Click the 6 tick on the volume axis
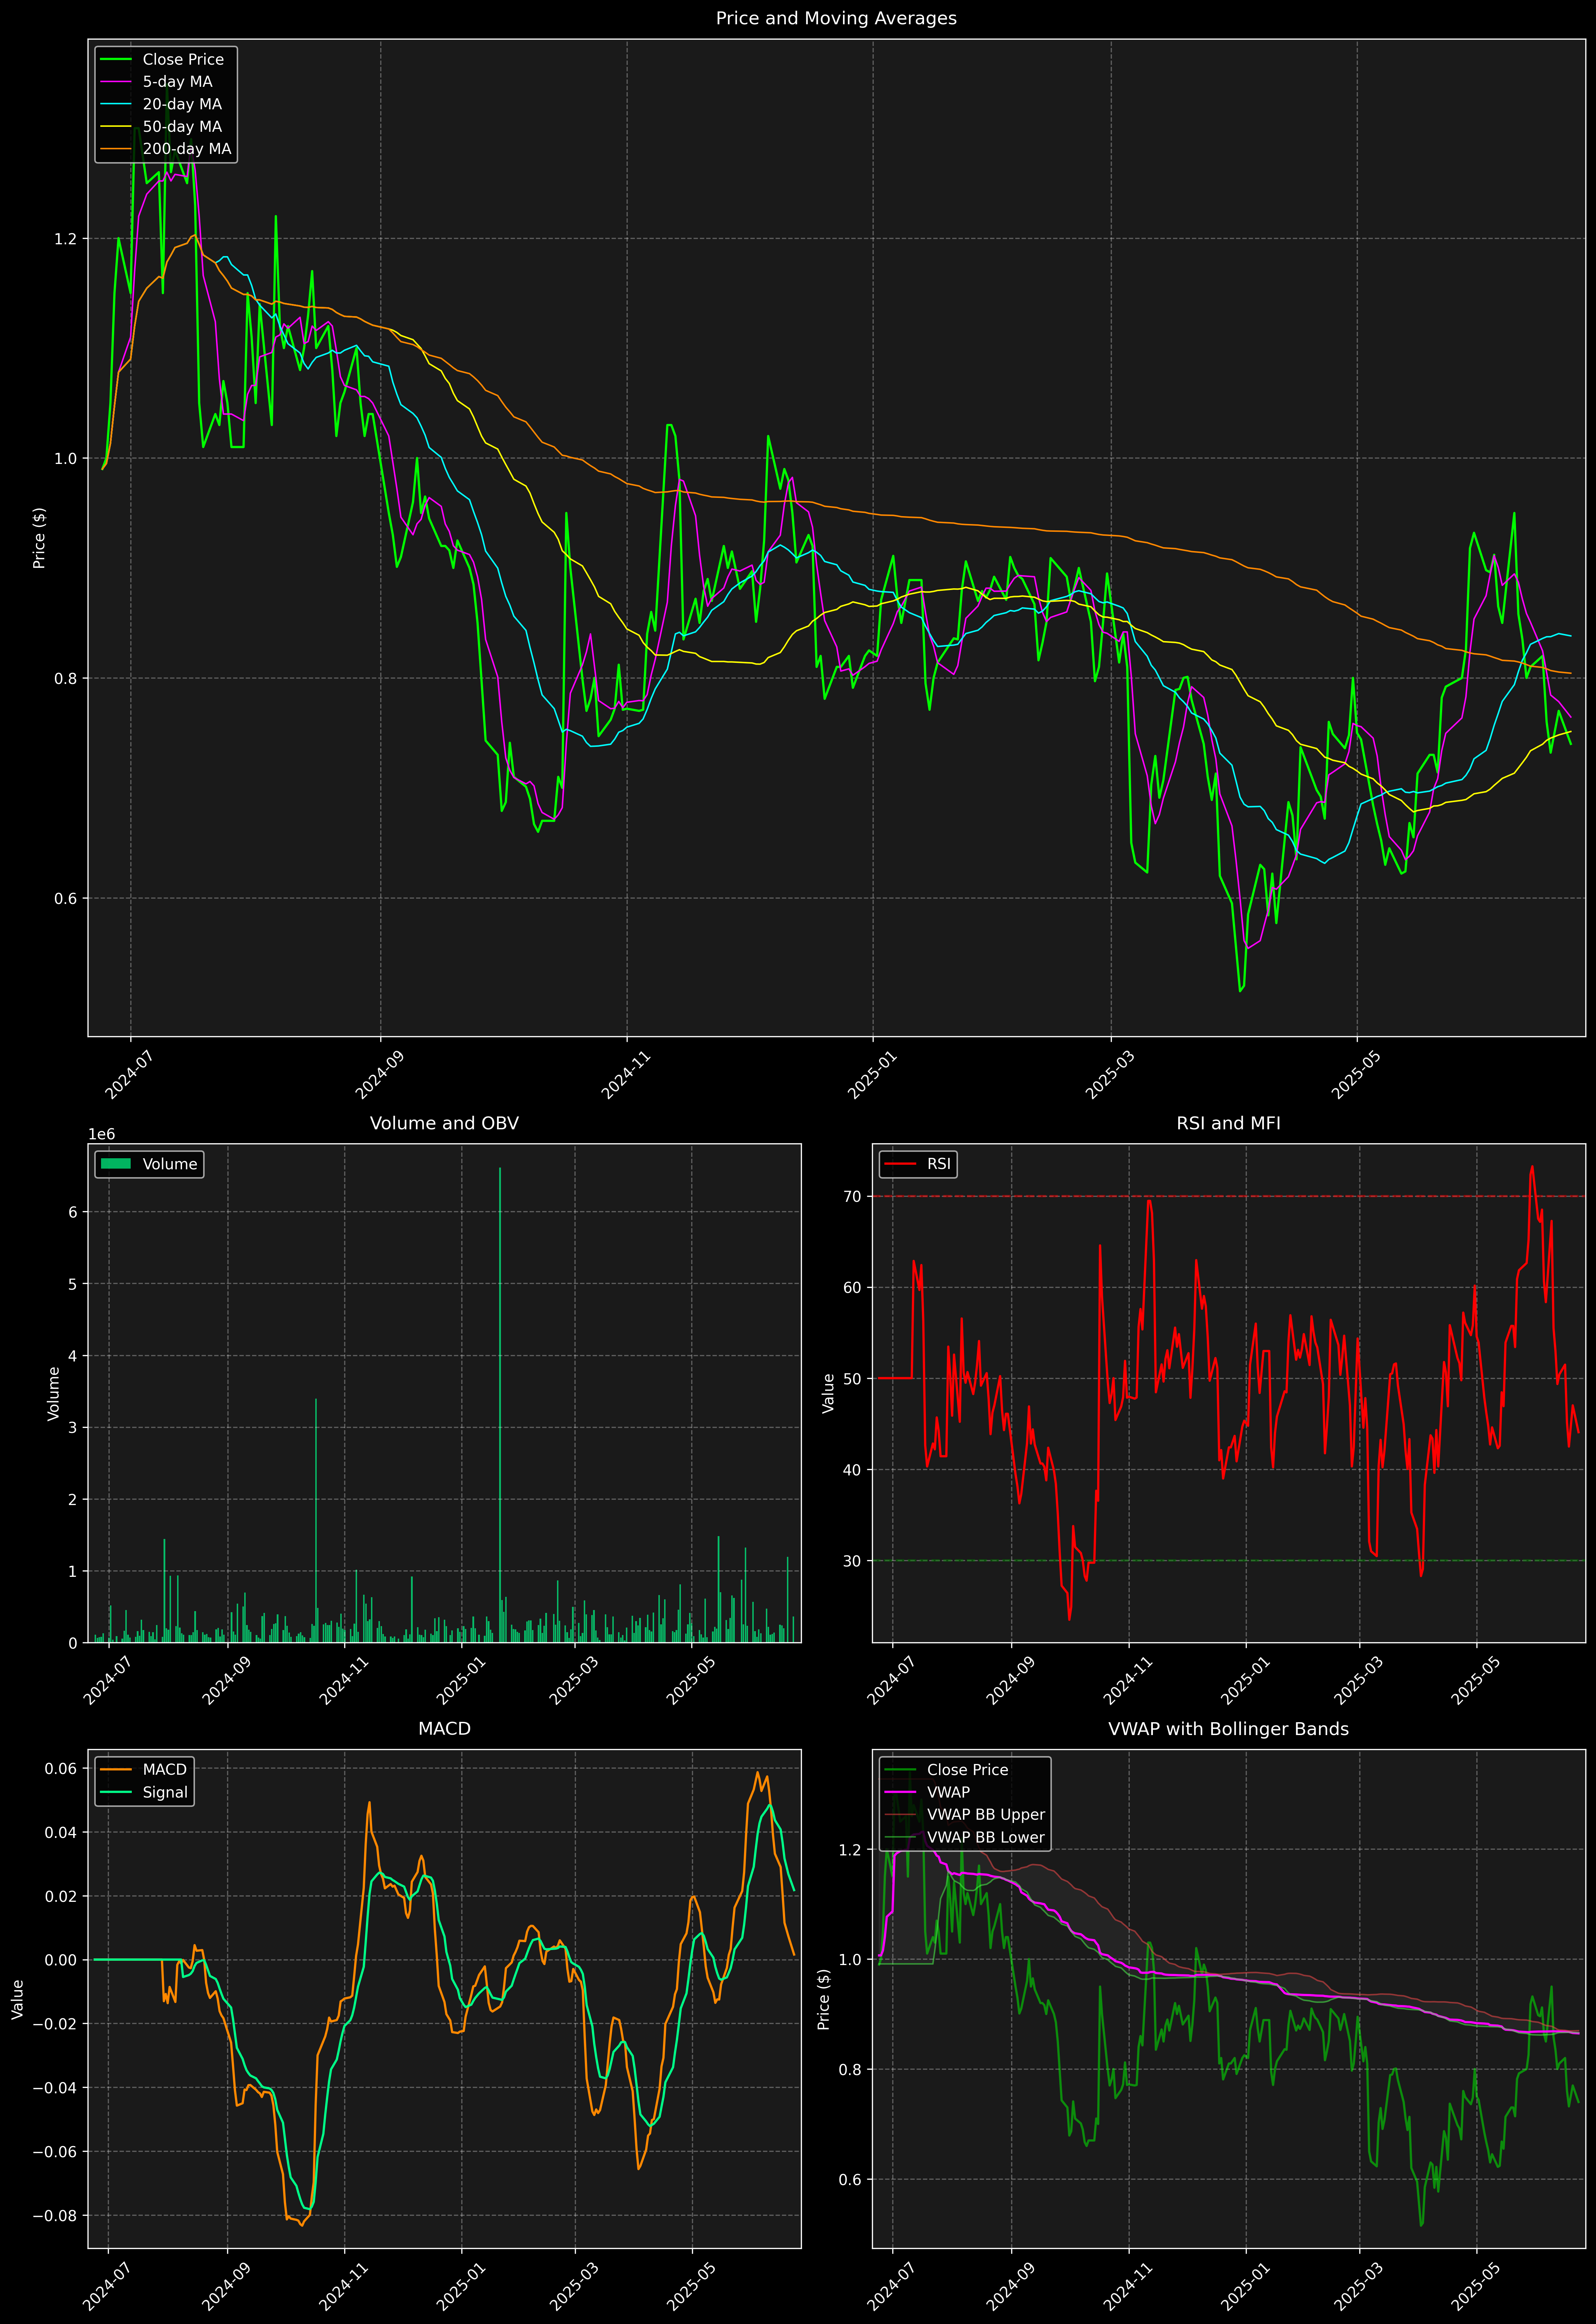 click(x=72, y=1212)
